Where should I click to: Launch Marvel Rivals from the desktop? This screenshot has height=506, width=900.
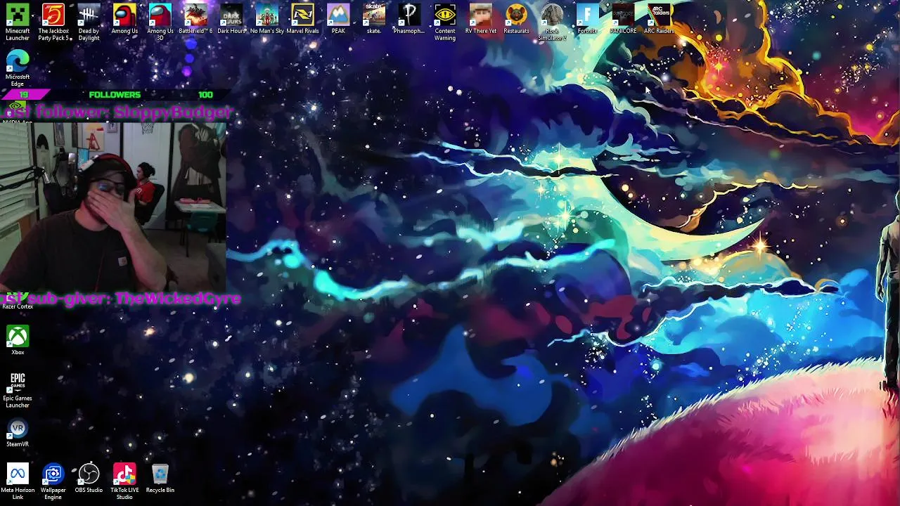tap(302, 19)
